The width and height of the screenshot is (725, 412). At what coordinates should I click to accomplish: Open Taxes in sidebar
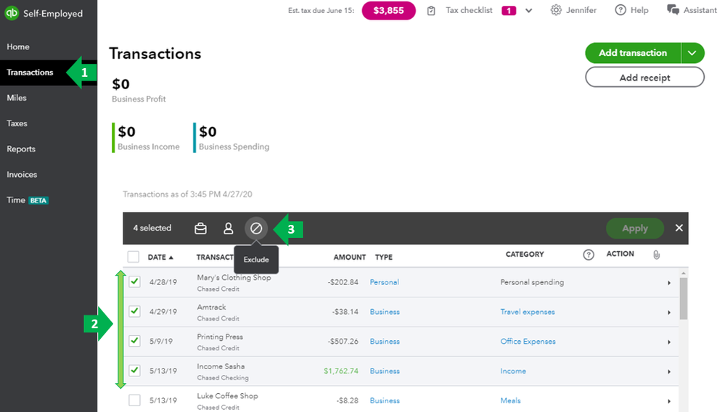click(17, 123)
